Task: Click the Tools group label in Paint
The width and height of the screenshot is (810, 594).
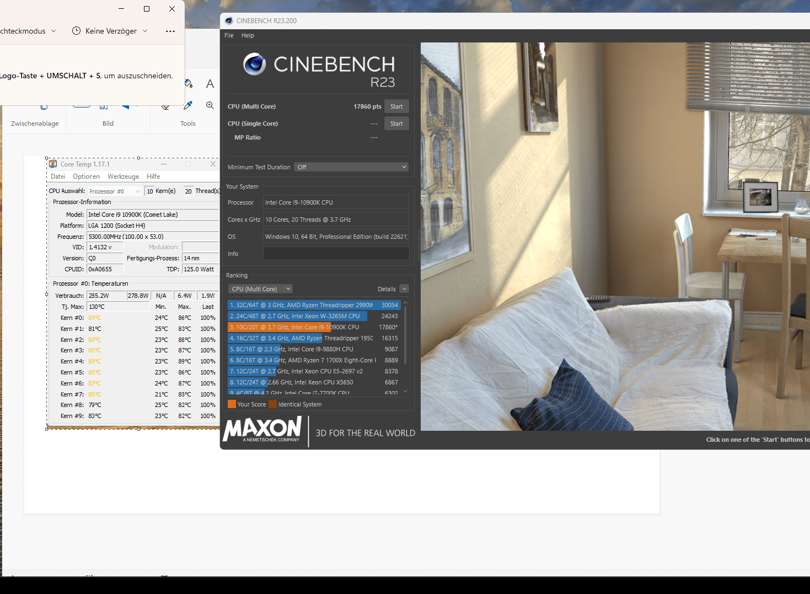Action: tap(188, 124)
